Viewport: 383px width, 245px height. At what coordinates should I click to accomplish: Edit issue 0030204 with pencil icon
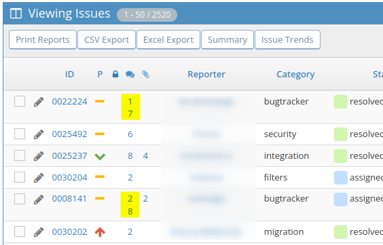[x=39, y=178]
